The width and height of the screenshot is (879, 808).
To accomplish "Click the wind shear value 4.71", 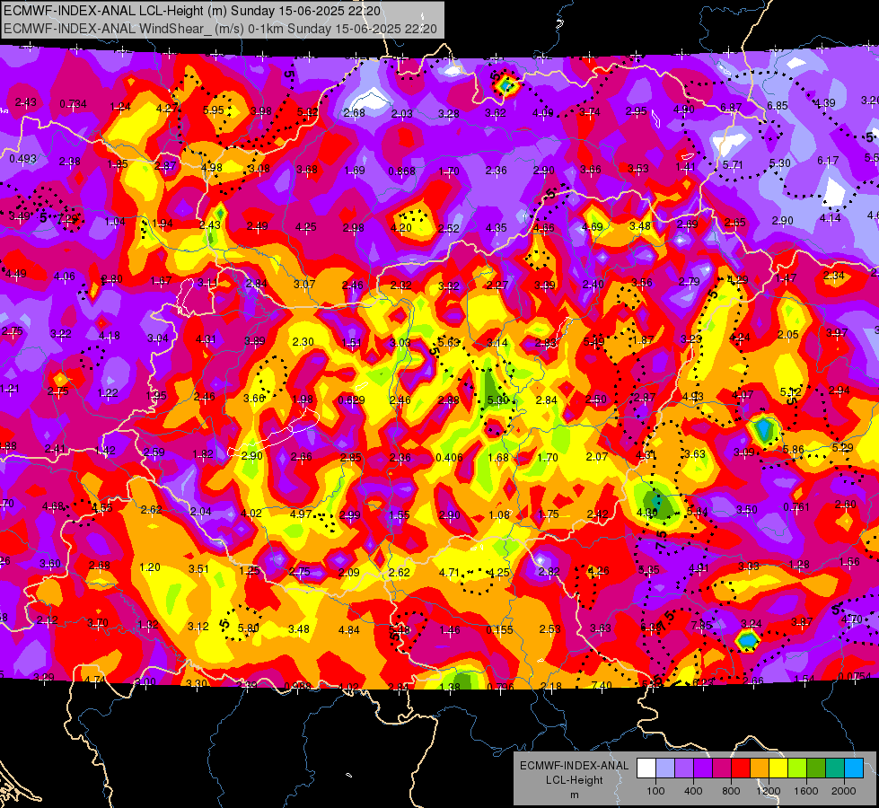I will 450,573.
